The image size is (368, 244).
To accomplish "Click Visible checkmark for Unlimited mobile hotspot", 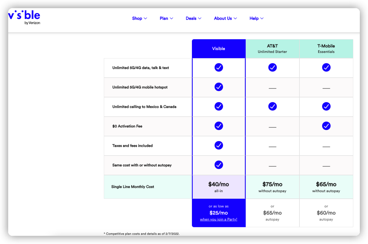I will [x=219, y=87].
